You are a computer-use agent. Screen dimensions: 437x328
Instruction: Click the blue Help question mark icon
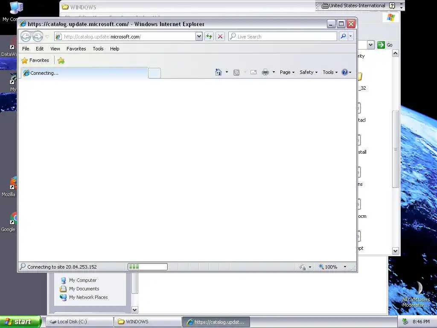coord(345,72)
